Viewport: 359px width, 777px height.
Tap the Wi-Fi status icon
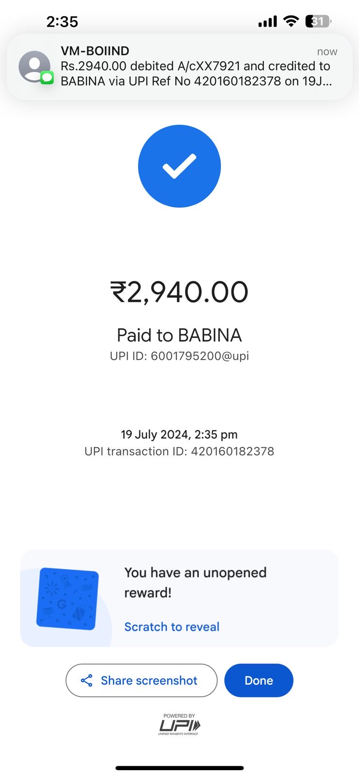[291, 21]
